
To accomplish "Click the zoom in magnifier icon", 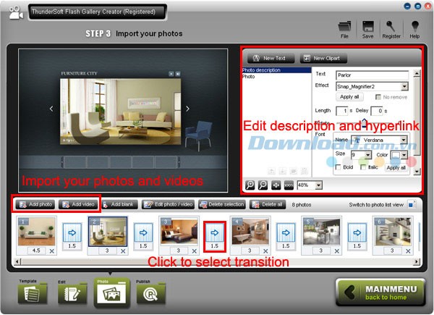I will point(250,185).
